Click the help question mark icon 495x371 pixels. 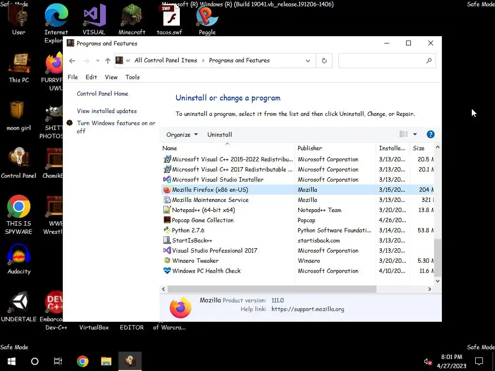tap(430, 134)
